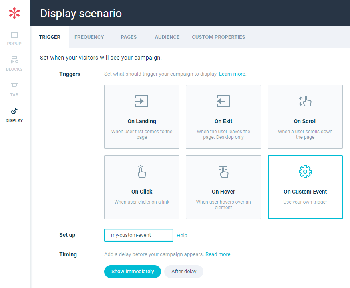Switch to the Audience tab
350x288 pixels.
click(x=167, y=37)
